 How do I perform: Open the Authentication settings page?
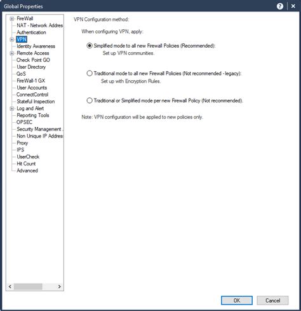[x=31, y=32]
